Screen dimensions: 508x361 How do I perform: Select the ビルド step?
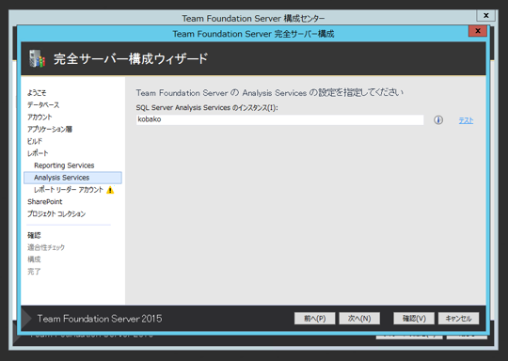tap(35, 141)
